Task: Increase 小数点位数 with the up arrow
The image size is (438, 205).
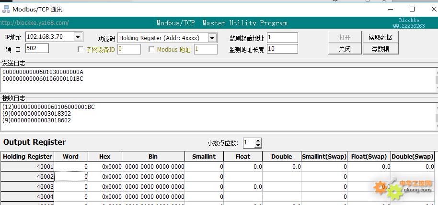Action: 258,140
